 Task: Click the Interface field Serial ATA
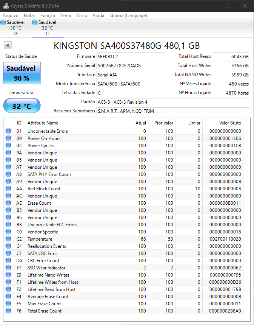130,75
